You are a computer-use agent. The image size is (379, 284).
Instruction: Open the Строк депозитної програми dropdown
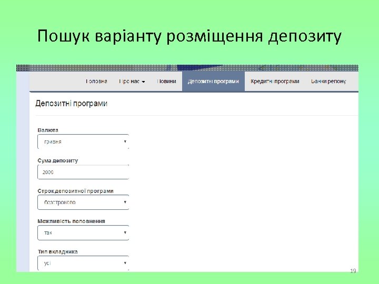(x=83, y=202)
